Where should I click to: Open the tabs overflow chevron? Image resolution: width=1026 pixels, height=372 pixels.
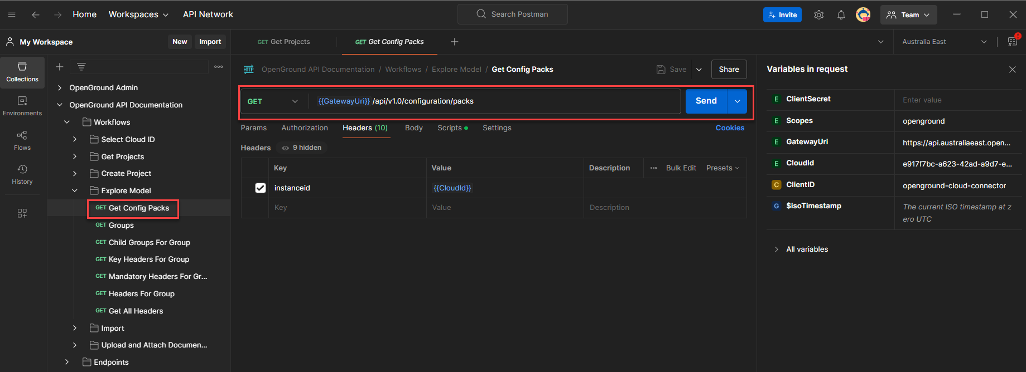pos(881,42)
